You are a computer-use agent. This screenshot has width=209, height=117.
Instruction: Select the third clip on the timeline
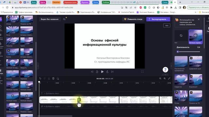tap(139, 100)
